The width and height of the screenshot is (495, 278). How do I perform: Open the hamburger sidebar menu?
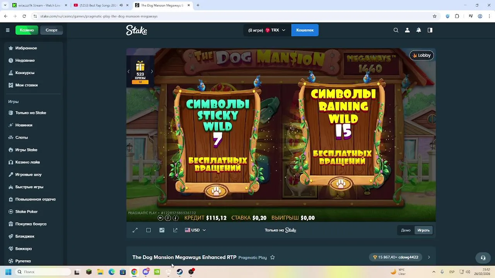click(x=7, y=30)
